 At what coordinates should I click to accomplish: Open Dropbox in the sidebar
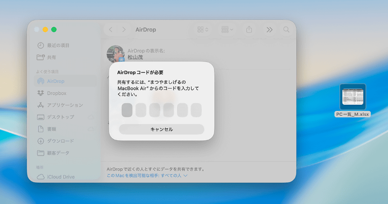pyautogui.click(x=65, y=93)
